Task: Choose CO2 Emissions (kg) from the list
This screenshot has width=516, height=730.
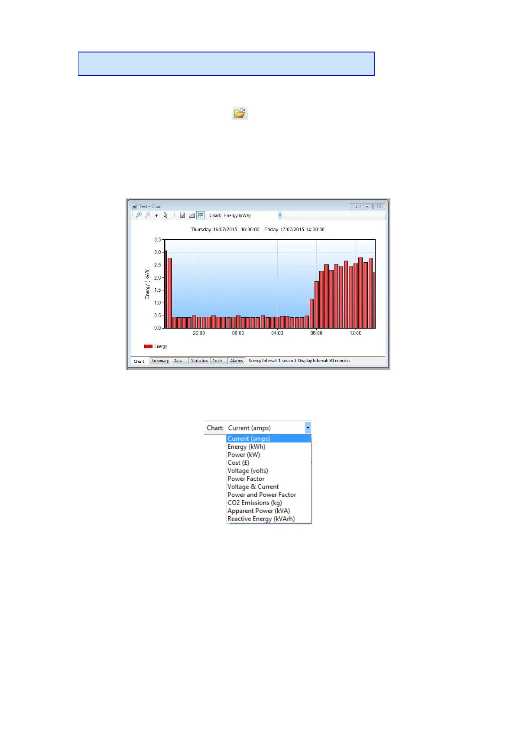Action: pos(269,503)
